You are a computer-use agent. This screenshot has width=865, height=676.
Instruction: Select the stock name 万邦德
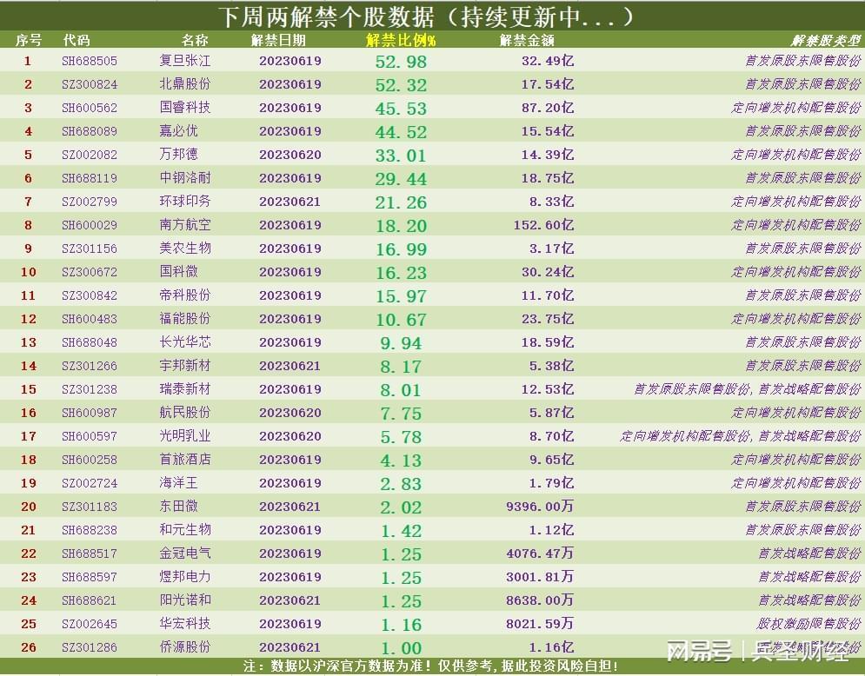point(179,155)
